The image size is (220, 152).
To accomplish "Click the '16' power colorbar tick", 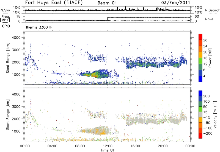I will pos(205,58).
